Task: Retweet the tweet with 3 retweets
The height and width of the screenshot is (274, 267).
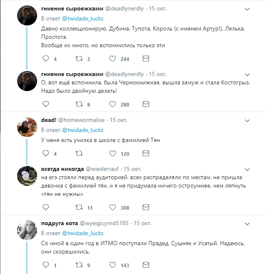Action: click(x=79, y=59)
